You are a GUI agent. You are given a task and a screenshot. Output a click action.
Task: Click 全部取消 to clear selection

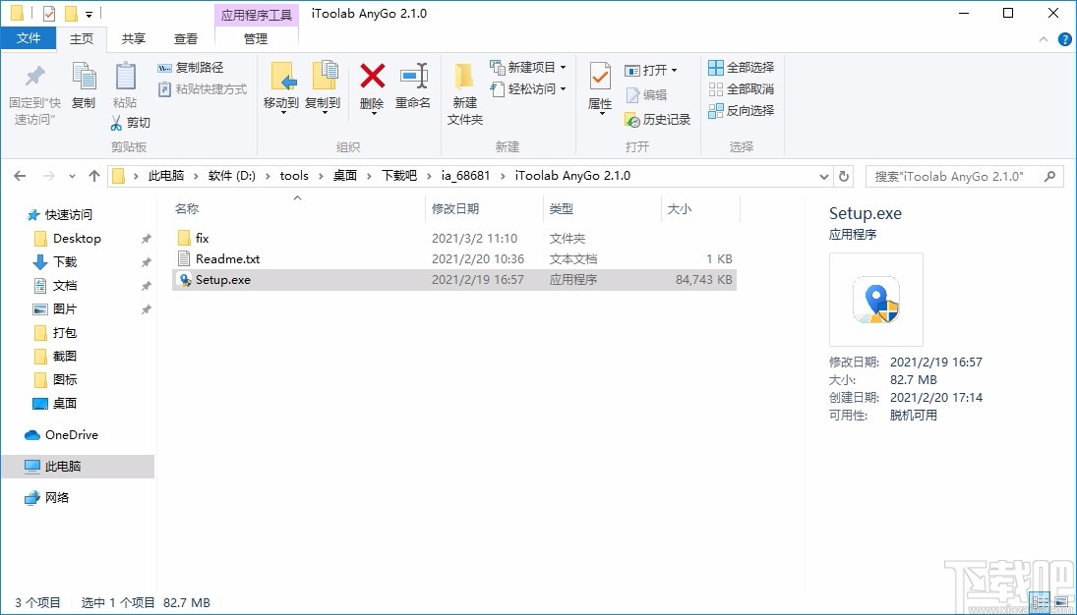[x=740, y=88]
